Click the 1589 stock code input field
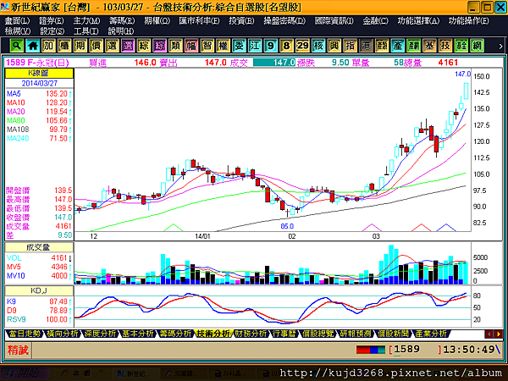Image resolution: width=508 pixels, height=381 pixels. point(416,350)
